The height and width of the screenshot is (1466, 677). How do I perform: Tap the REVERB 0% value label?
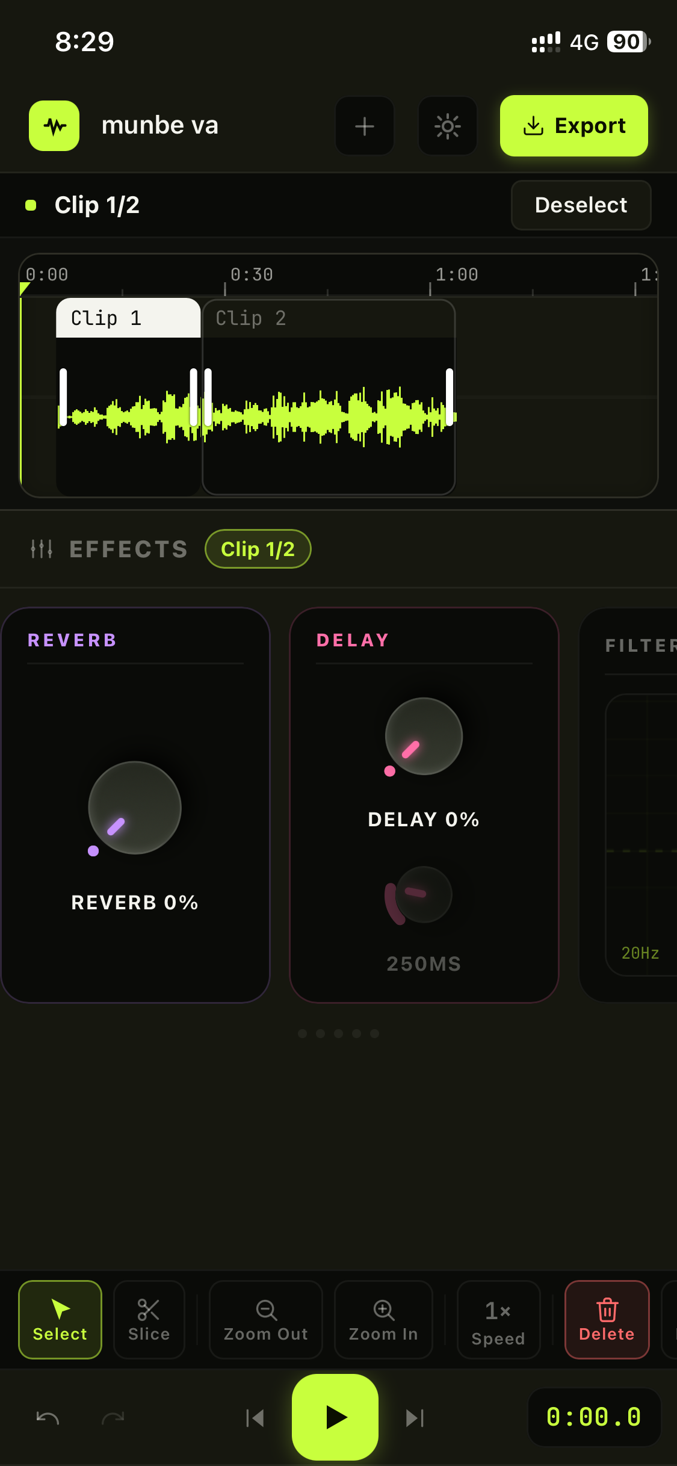(x=135, y=903)
